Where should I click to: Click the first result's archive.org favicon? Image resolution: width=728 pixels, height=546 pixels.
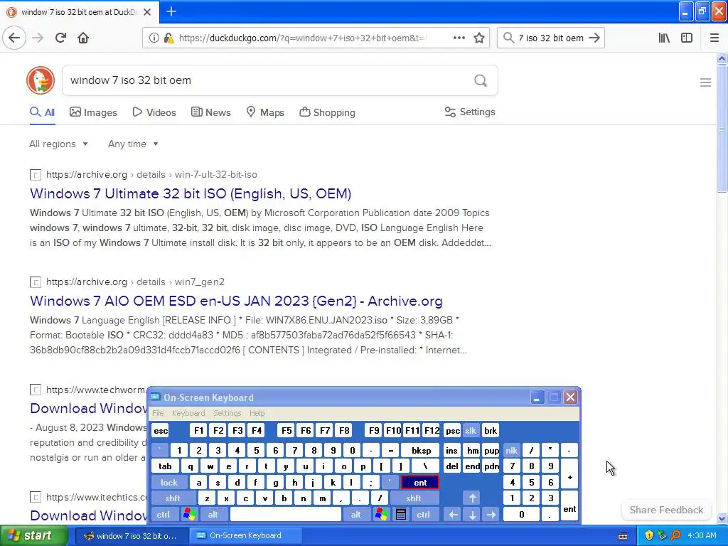click(x=36, y=175)
